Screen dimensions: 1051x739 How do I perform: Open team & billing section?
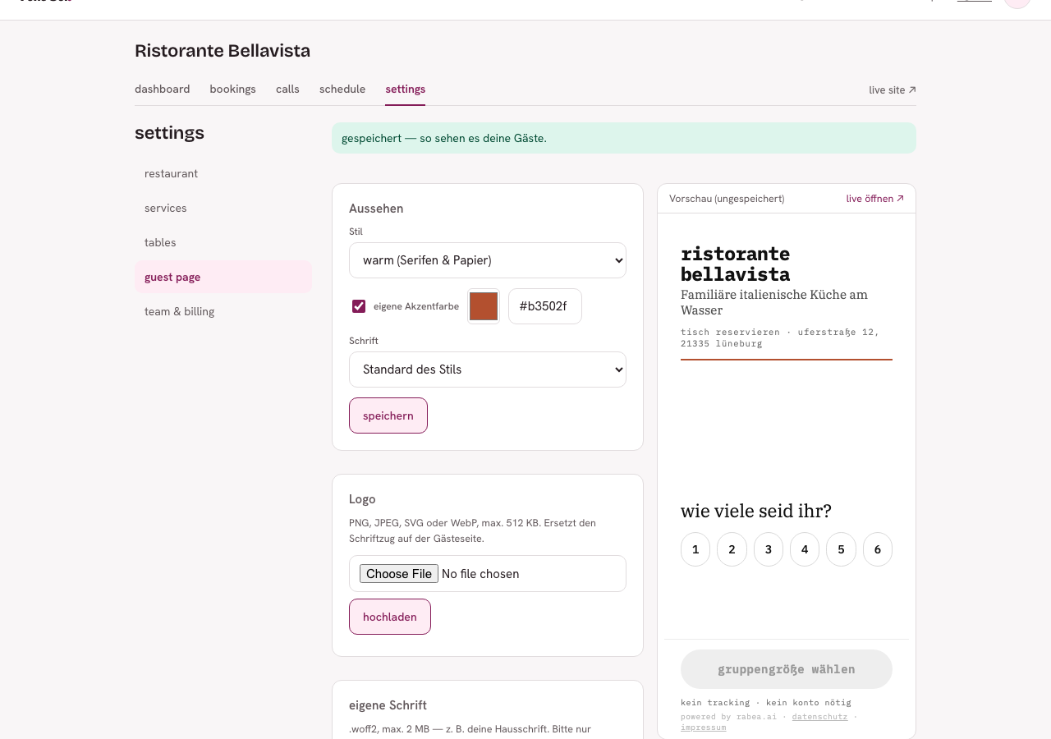tap(223, 311)
